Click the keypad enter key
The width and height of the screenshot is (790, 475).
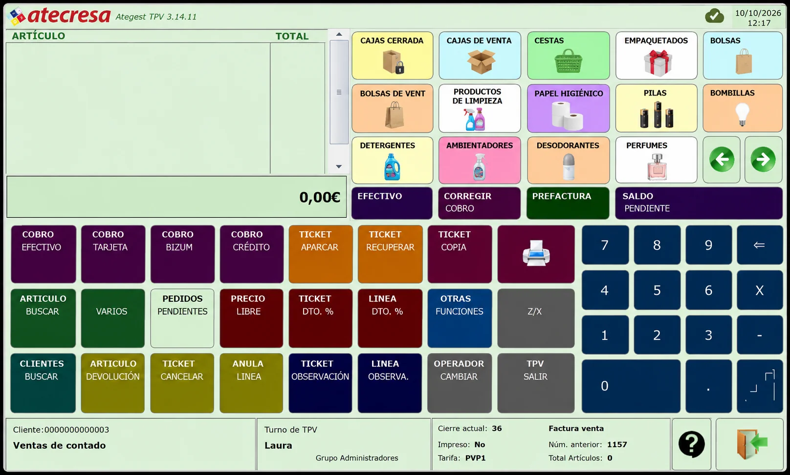pos(759,386)
